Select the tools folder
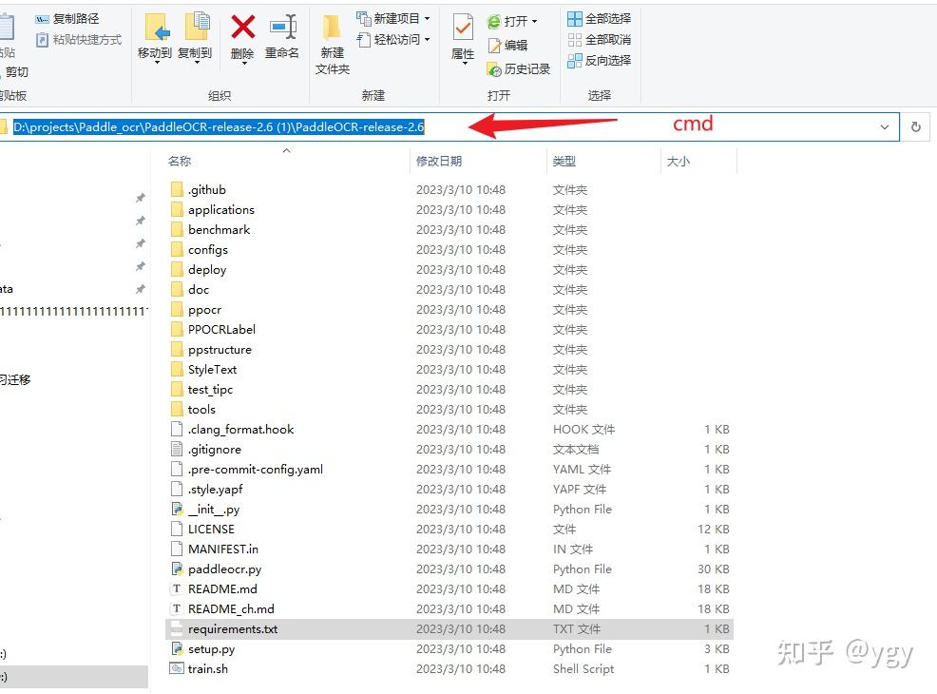The height and width of the screenshot is (694, 937). click(201, 410)
